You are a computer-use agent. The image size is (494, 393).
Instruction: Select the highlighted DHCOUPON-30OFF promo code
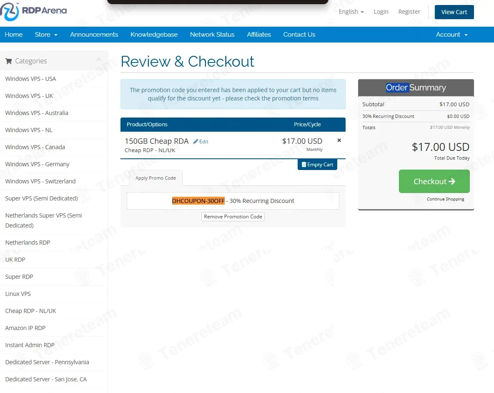pyautogui.click(x=198, y=200)
